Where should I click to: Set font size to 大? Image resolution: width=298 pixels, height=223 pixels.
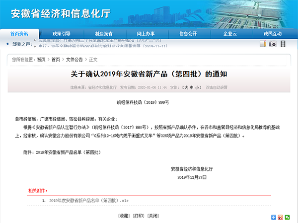(186, 87)
